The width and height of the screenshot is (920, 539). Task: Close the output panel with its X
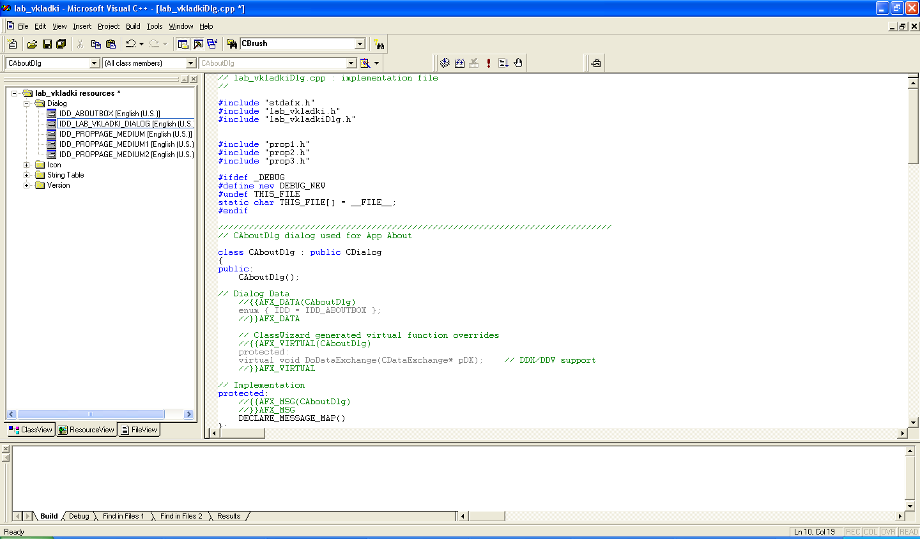6,450
